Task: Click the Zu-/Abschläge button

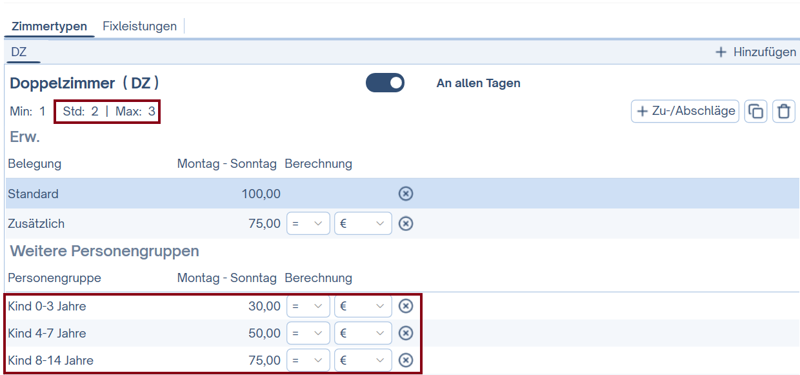Action: pyautogui.click(x=685, y=111)
